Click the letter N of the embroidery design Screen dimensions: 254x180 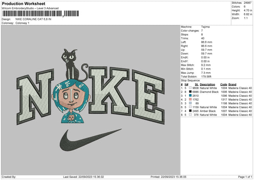pyautogui.click(x=35, y=96)
